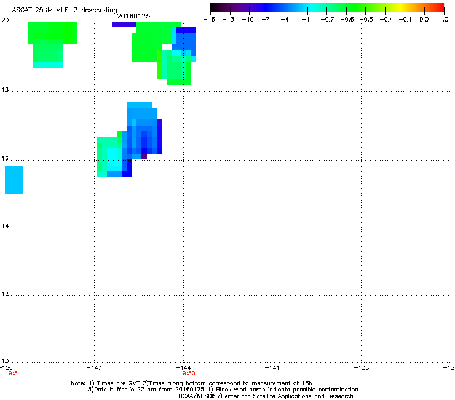The height and width of the screenshot is (400, 455).
Task: Click the colorbar scale gradient
Action: (x=327, y=7)
